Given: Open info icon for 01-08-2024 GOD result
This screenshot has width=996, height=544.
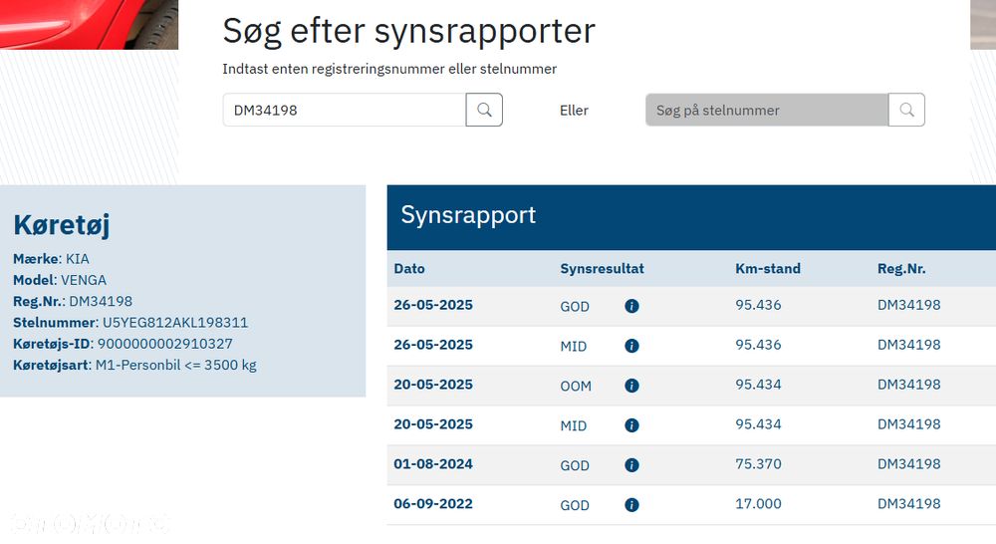Looking at the screenshot, I should (631, 465).
